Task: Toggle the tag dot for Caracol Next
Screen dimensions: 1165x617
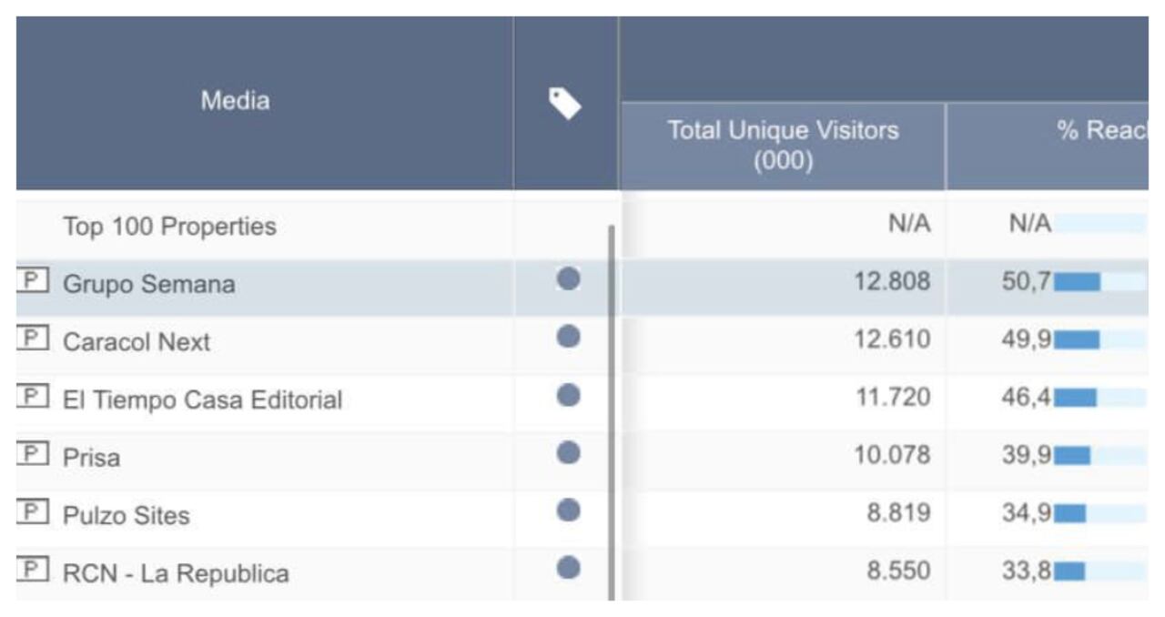Action: coord(568,337)
